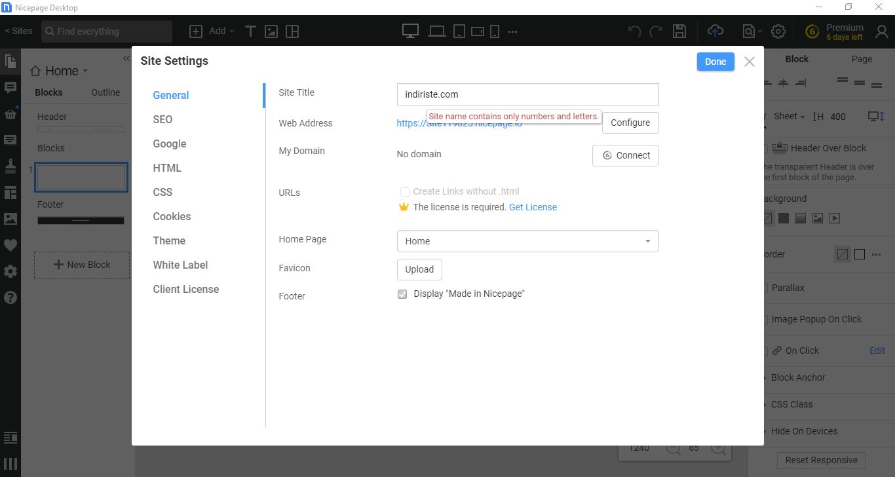Click Configure web address button

tap(630, 123)
